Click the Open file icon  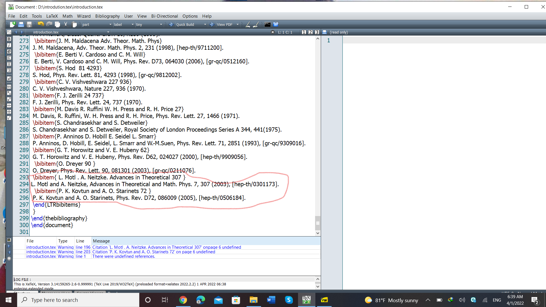tap(21, 24)
